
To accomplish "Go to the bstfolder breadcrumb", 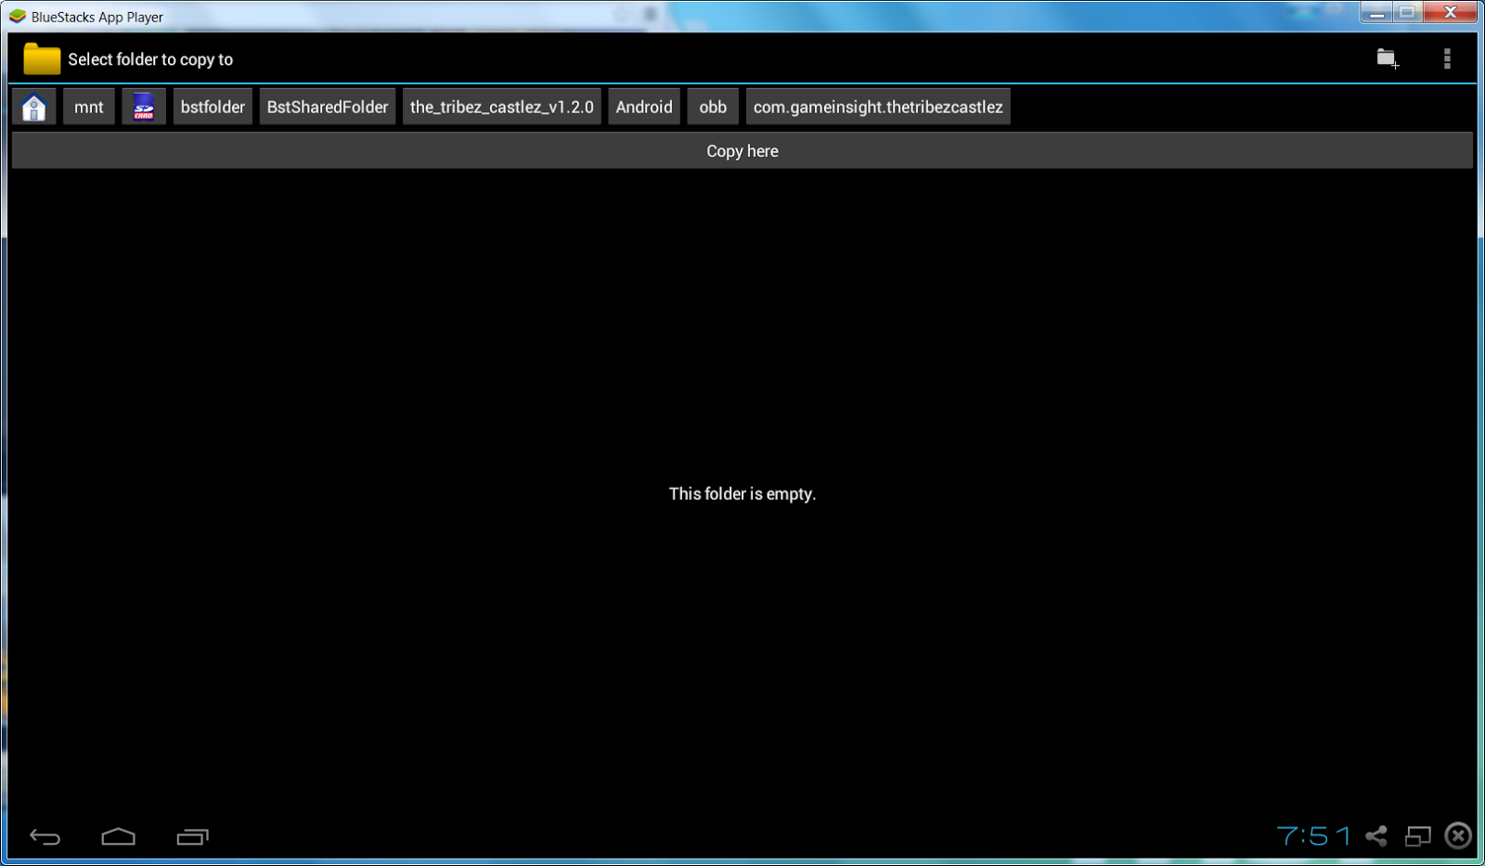I will pyautogui.click(x=213, y=107).
